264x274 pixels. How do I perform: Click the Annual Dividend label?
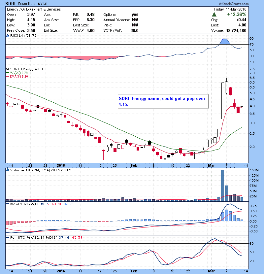pyautogui.click(x=117, y=20)
